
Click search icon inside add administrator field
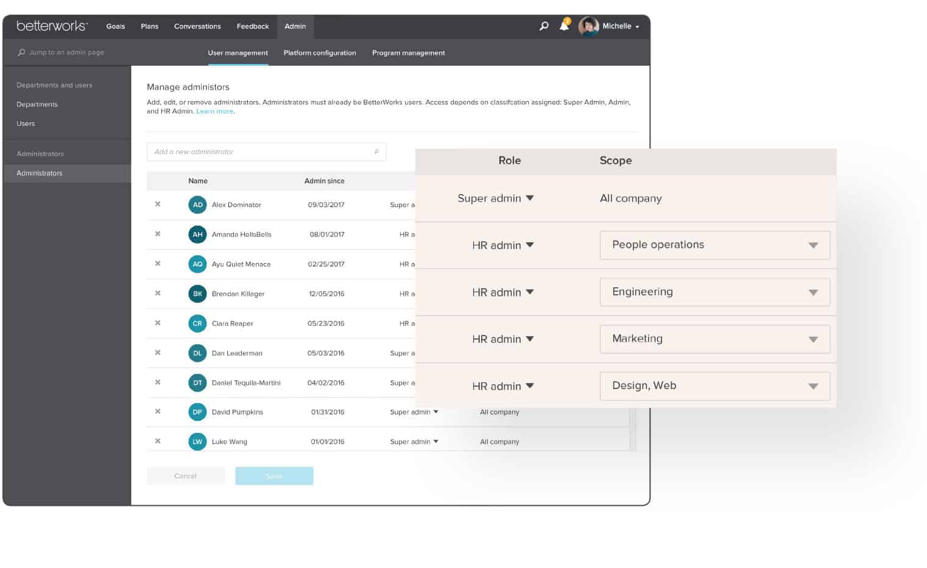tap(376, 152)
